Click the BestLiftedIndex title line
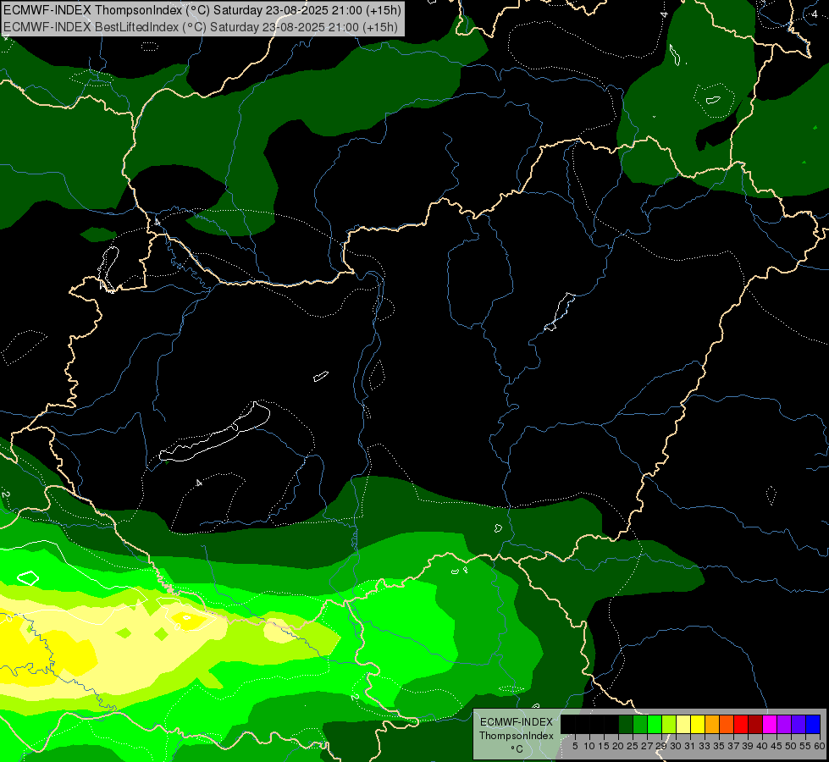 [201, 26]
